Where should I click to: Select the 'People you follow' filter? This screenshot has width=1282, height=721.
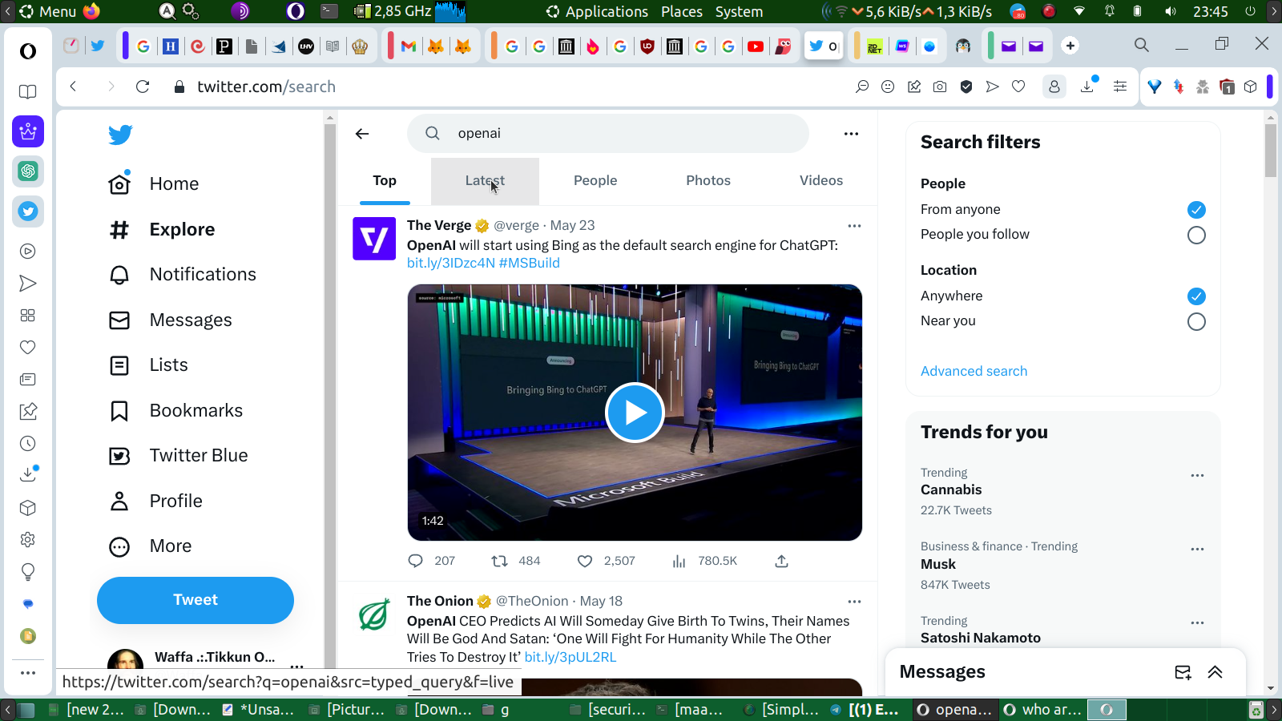(1195, 236)
